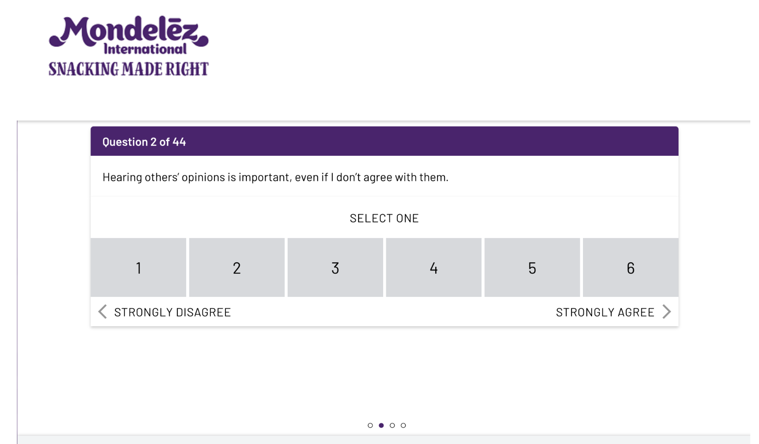759x444 pixels.
Task: Click the gray footer bar at bottom
Action: click(x=384, y=440)
